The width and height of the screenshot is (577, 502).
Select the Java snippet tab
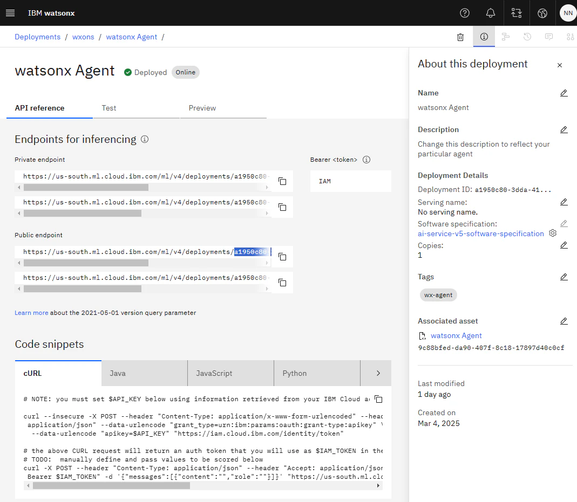point(144,373)
